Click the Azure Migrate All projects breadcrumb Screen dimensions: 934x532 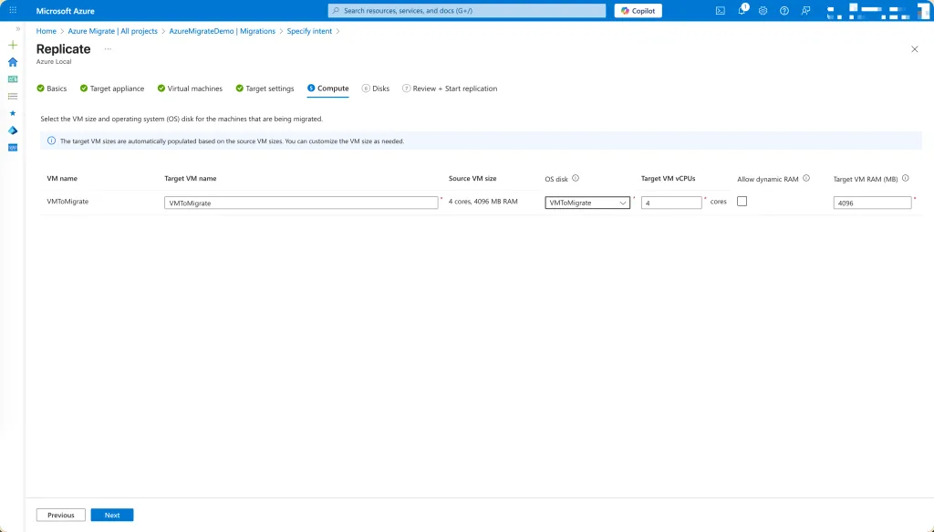pyautogui.click(x=115, y=31)
